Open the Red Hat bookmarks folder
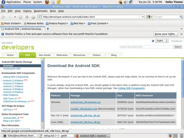The height and width of the screenshot is (138, 184). click(x=78, y=23)
